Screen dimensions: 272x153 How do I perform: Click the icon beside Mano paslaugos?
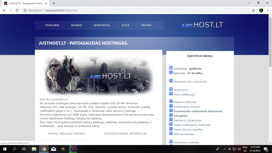[171, 94]
